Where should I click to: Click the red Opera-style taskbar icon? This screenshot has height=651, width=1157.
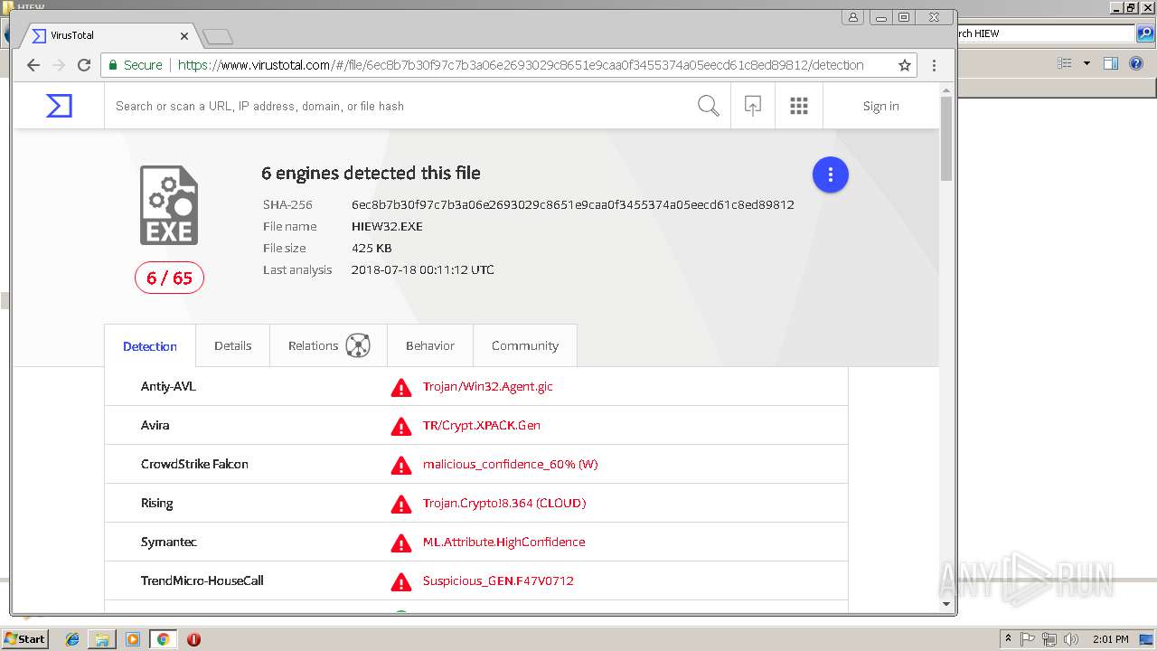[193, 639]
